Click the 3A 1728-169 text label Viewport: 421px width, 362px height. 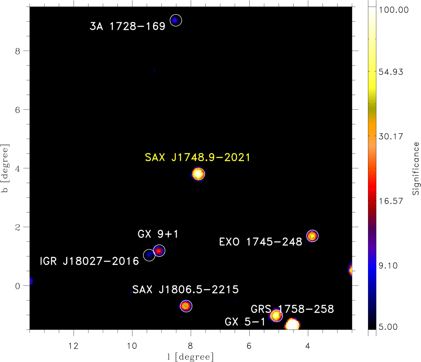click(127, 27)
